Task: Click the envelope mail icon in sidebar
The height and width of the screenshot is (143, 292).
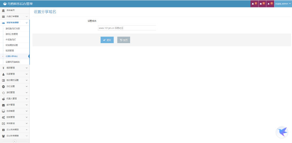Action: pyautogui.click(x=3, y=105)
